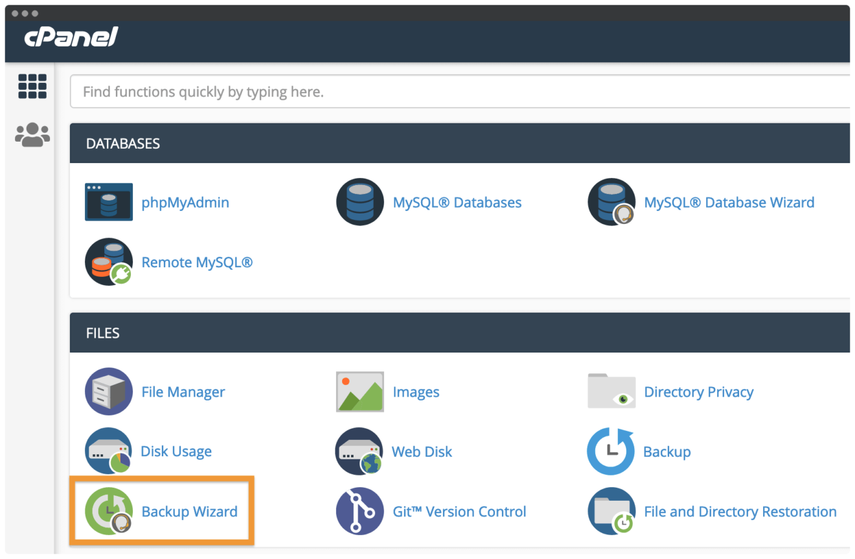The image size is (855, 559).
Task: Click the Git Version Control icon
Action: (x=359, y=511)
